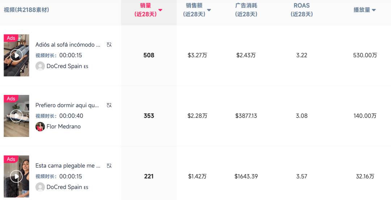Click the 视频(共2188素材) column header
This screenshot has height=200, width=391.
[x=26, y=10]
